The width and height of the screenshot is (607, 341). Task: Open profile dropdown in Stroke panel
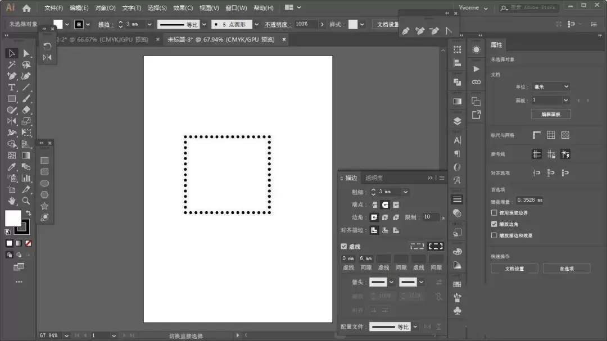(415, 327)
